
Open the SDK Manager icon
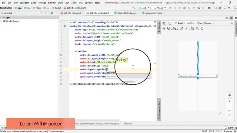tap(229, 8)
